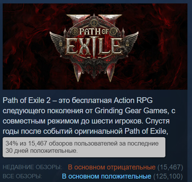Click 'Grinding Gear Games' in the description
The height and width of the screenshot is (182, 192).
click(x=131, y=111)
